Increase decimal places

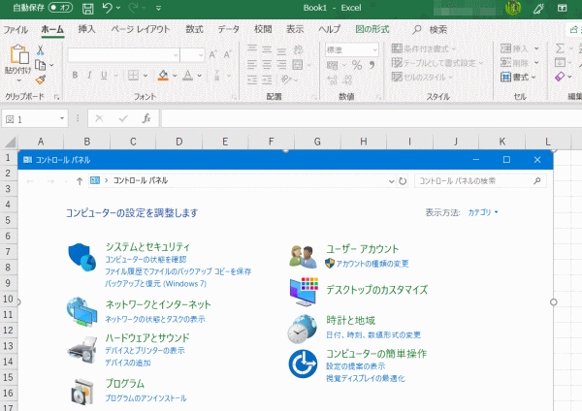(x=332, y=79)
